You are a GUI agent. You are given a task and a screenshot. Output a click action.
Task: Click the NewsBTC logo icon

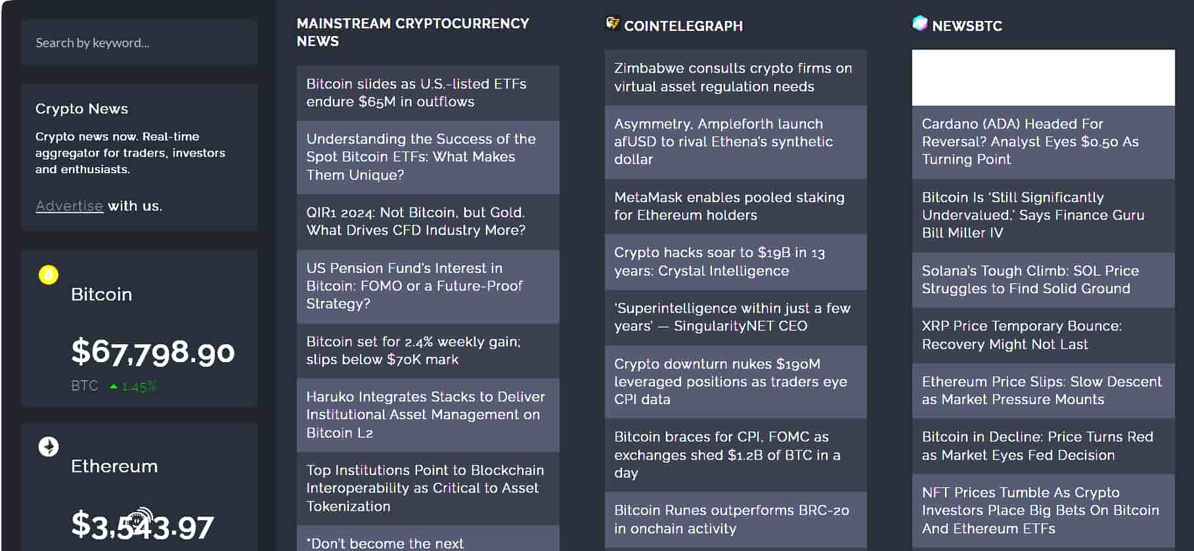click(920, 24)
